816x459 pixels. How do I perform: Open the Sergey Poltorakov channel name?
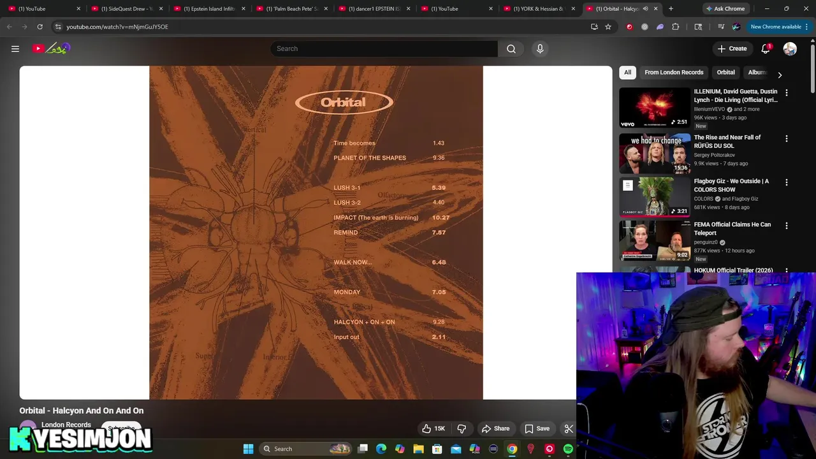click(714, 155)
